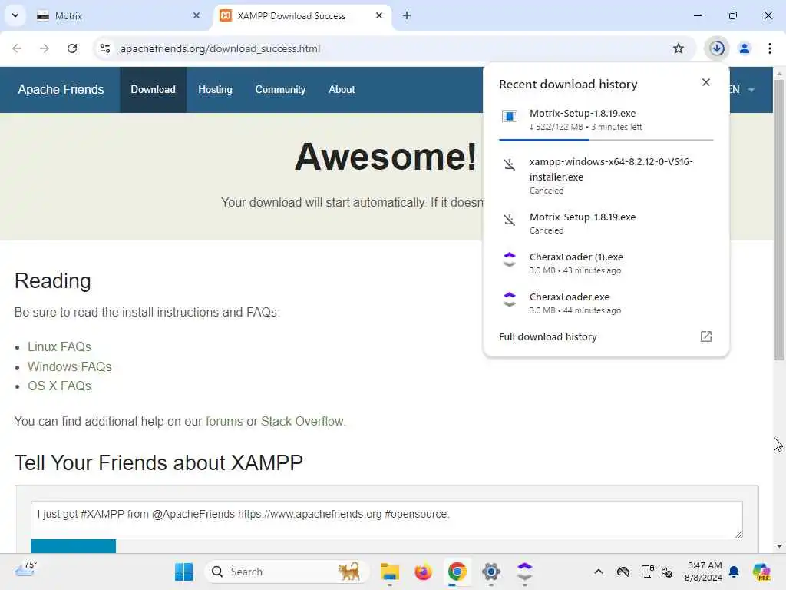Follow the forums link

224,421
